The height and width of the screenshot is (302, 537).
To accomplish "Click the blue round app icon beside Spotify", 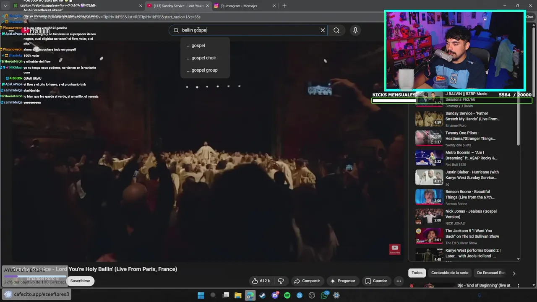I will (300, 295).
